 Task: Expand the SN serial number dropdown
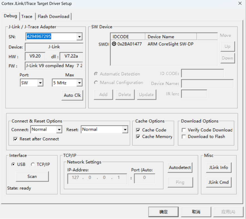coord(79,37)
